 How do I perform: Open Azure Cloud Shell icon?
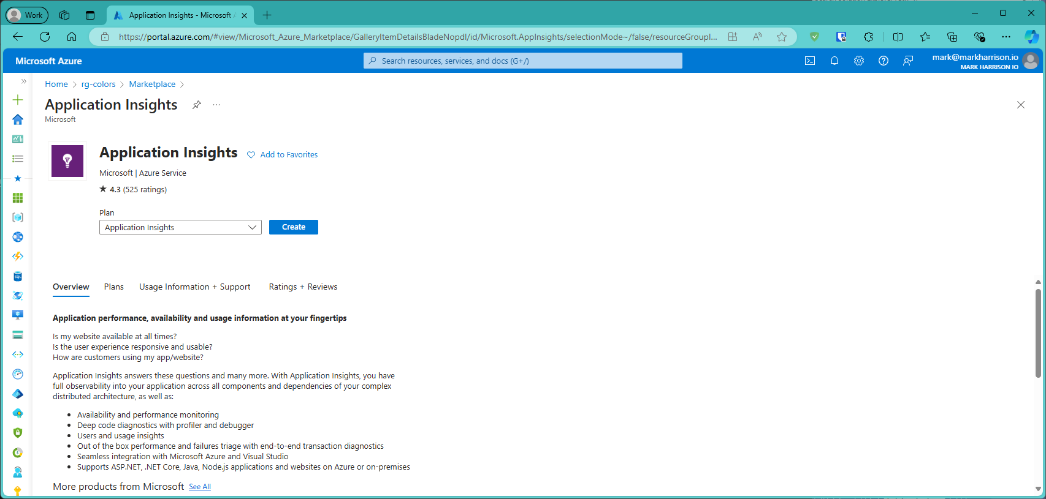point(810,61)
